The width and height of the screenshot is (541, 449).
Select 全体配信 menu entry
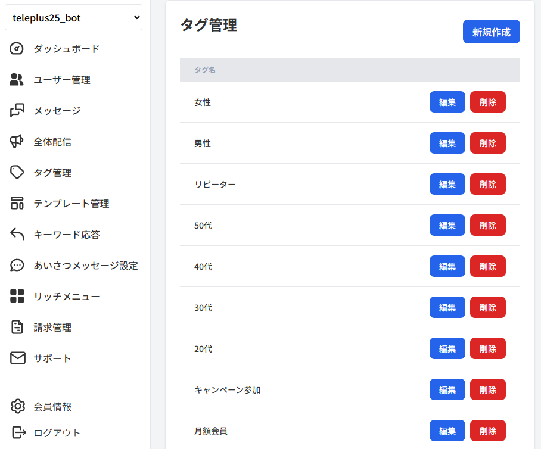(52, 141)
